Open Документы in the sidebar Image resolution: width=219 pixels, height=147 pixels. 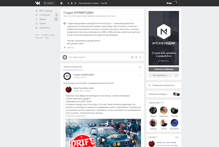pos(44,28)
